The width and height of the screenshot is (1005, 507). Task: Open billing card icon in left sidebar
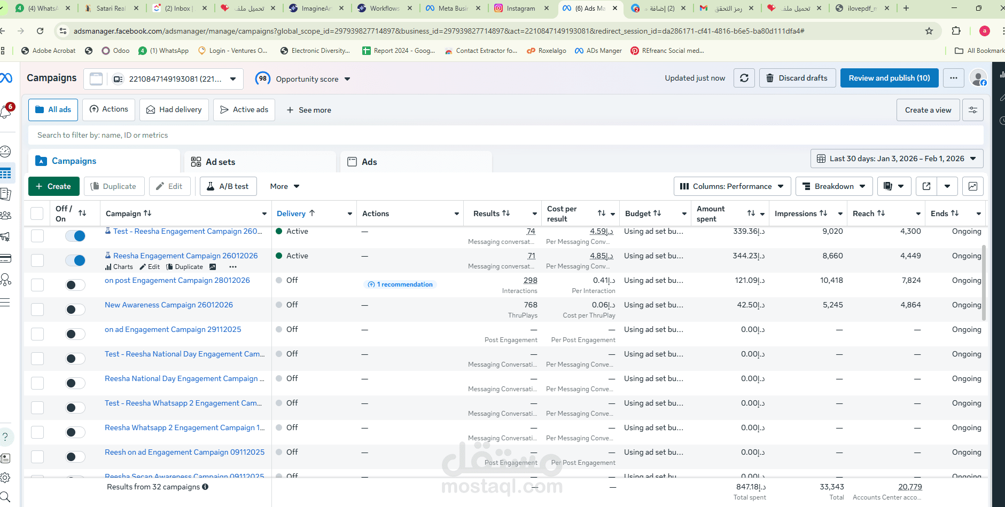click(x=5, y=258)
